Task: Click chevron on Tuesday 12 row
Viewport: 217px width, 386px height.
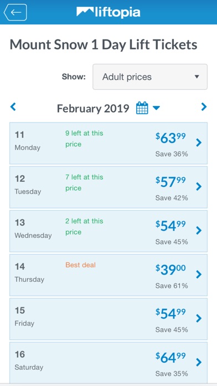Action: coord(199,186)
